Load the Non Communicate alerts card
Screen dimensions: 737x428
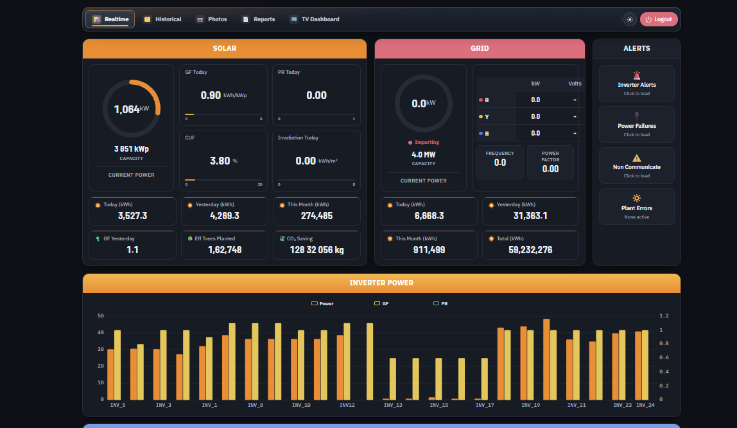click(636, 166)
